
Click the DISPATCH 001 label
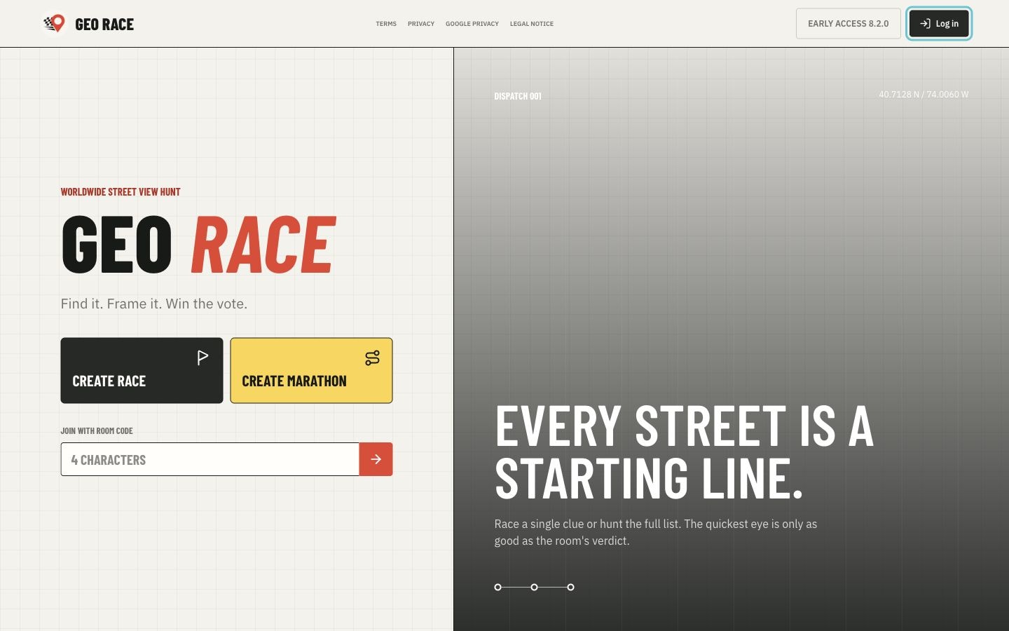tap(518, 96)
